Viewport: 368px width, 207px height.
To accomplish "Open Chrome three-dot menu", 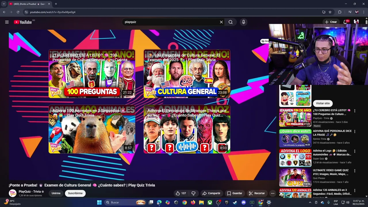I will (x=364, y=12).
